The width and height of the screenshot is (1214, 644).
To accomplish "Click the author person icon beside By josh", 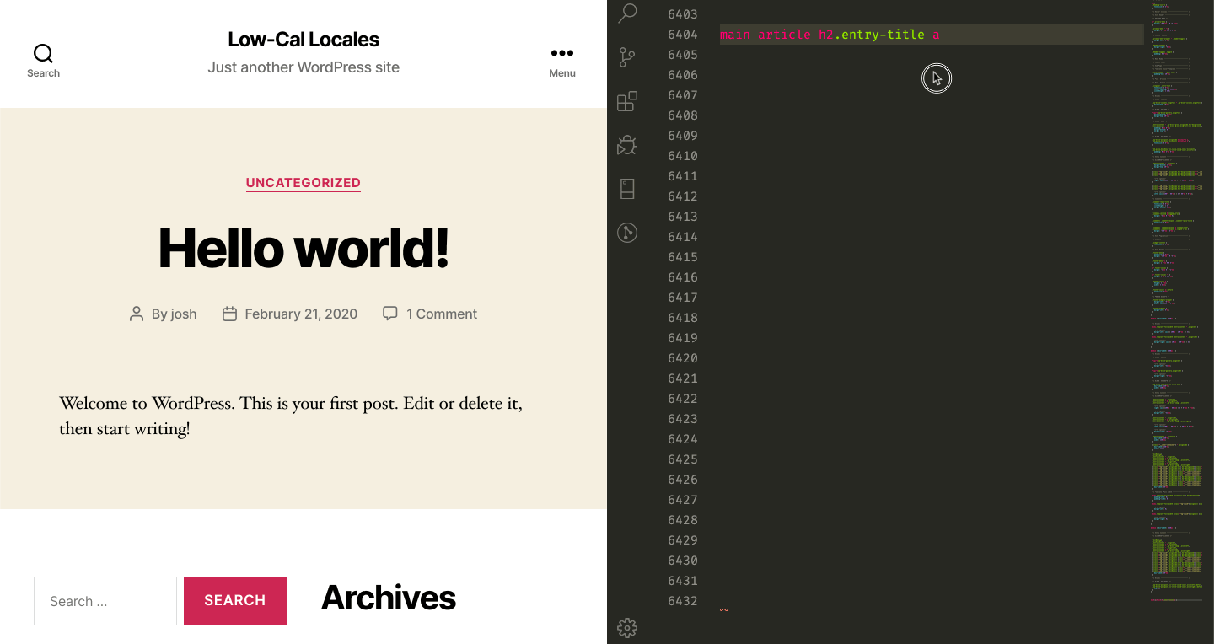I will [x=137, y=314].
